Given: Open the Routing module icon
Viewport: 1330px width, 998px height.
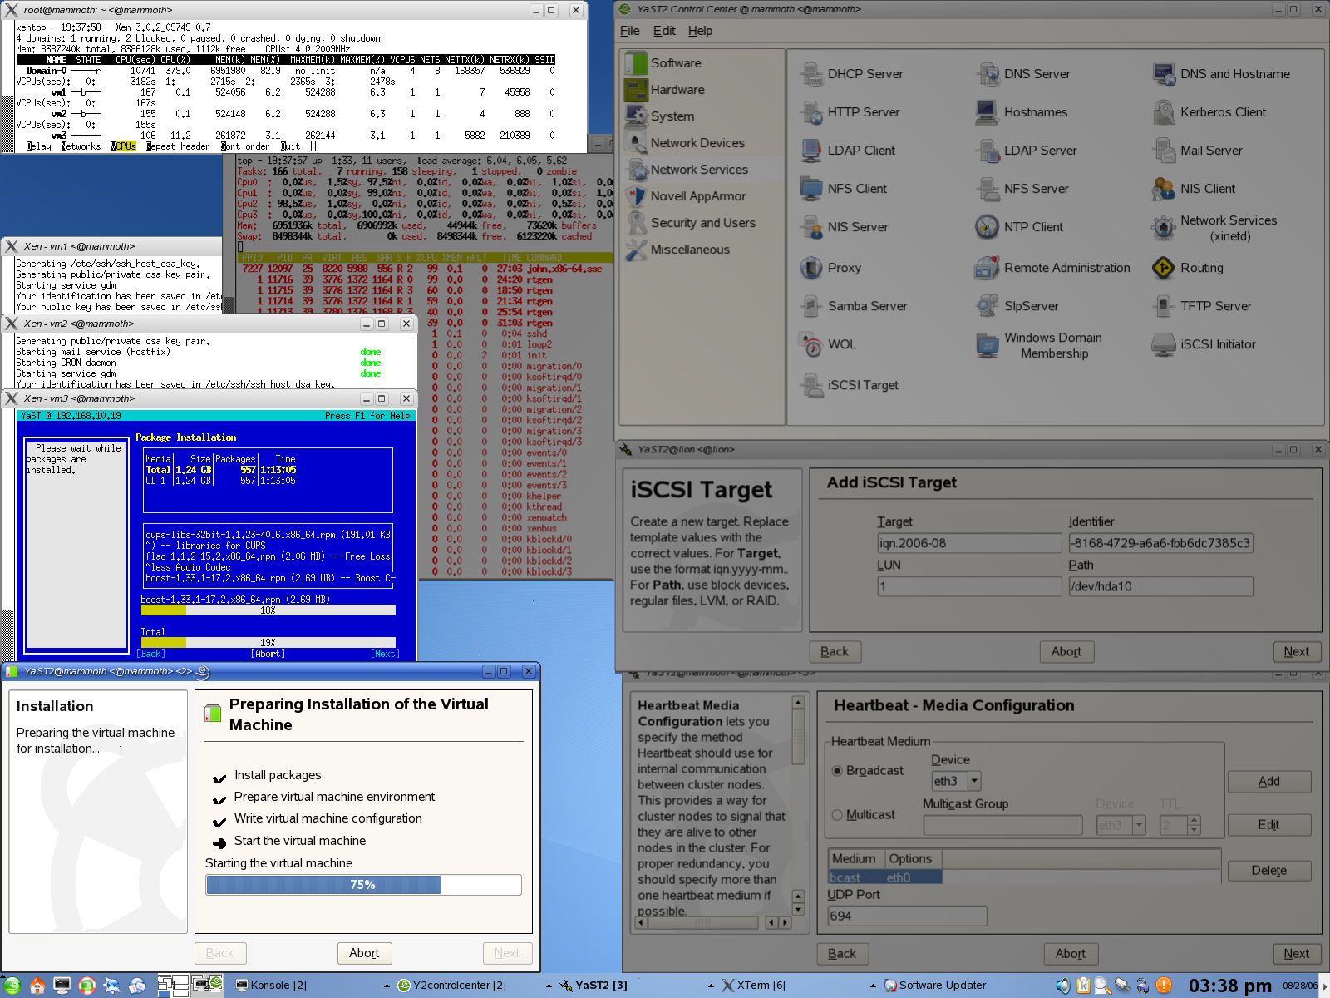Looking at the screenshot, I should [x=1163, y=268].
